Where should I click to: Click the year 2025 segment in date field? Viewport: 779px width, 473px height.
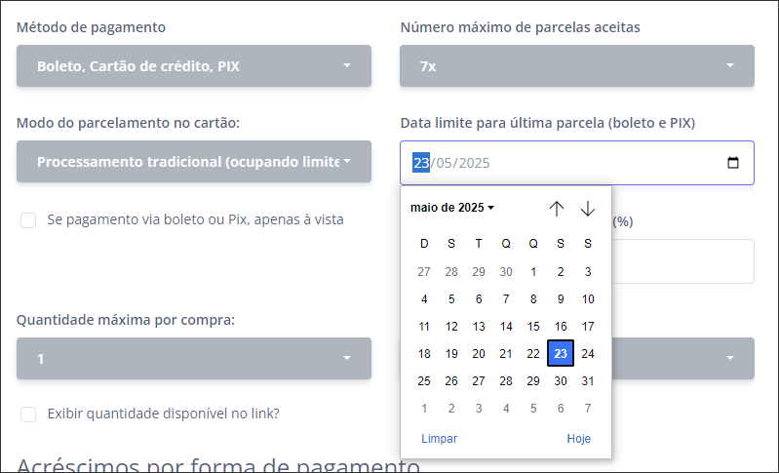474,163
